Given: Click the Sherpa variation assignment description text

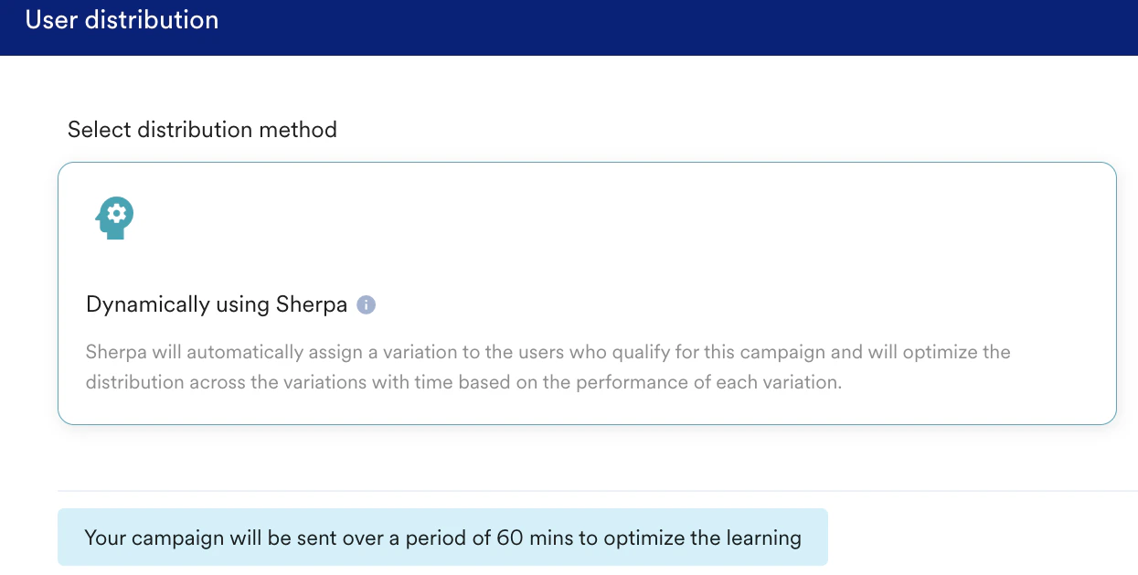Looking at the screenshot, I should pyautogui.click(x=548, y=367).
